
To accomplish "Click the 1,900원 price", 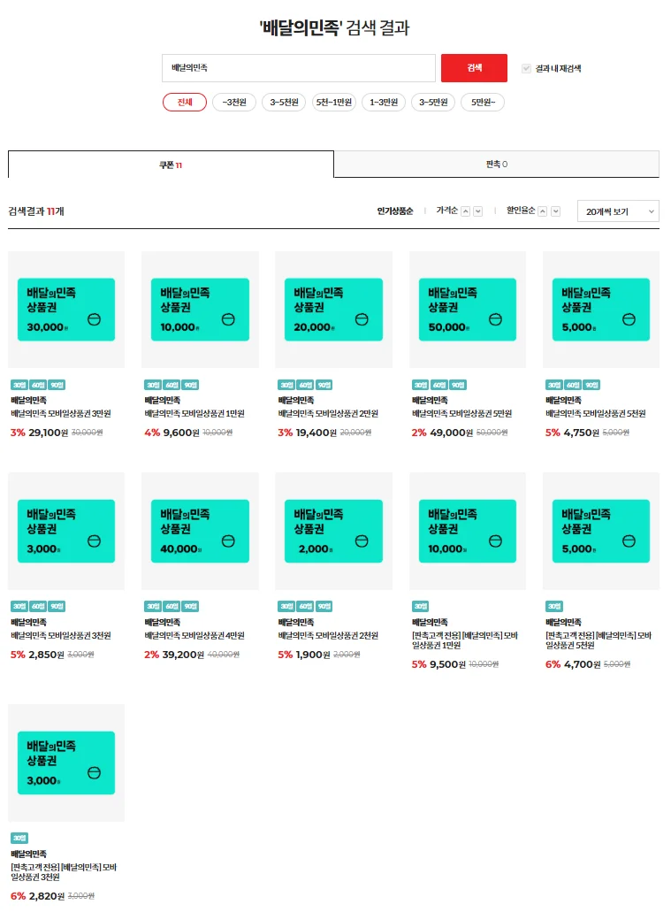I will 313,655.
